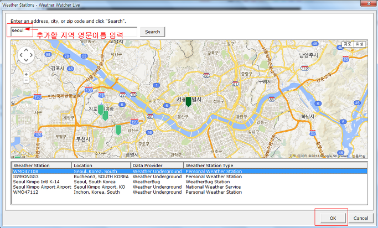Click the WeatherBug data provider cell

[x=146, y=182]
